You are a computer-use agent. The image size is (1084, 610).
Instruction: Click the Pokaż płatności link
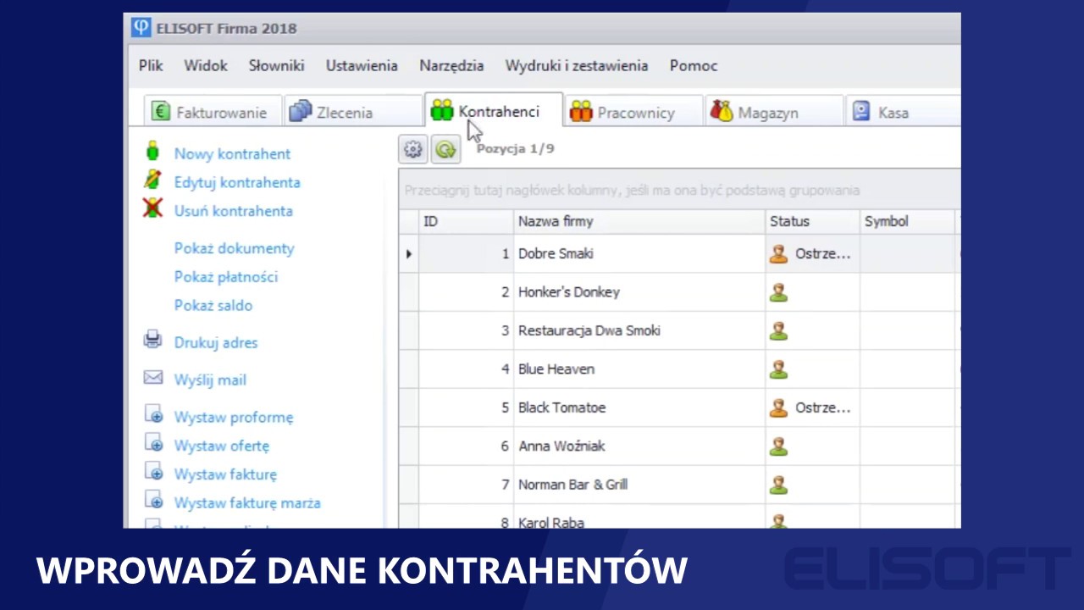pos(226,277)
